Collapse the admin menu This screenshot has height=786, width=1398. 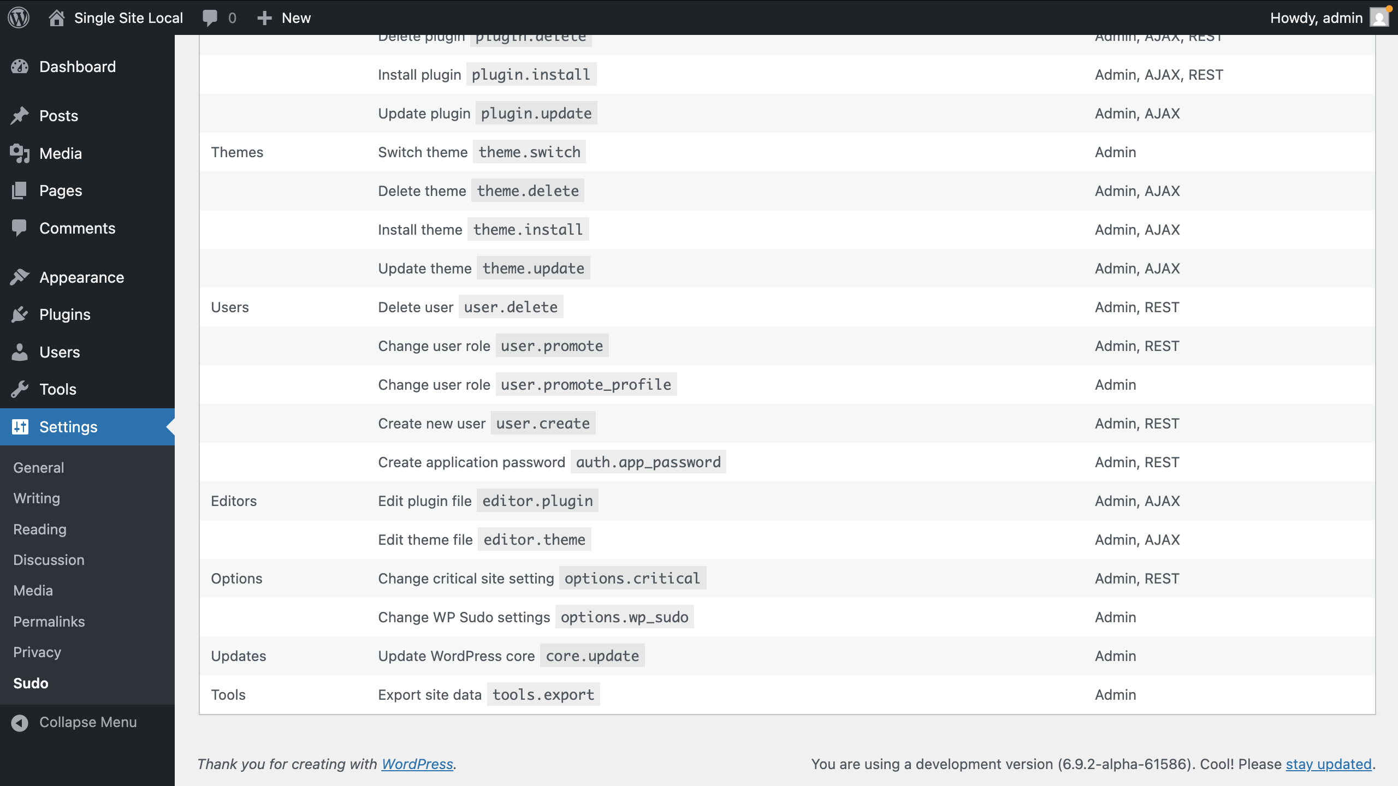pyautogui.click(x=87, y=723)
